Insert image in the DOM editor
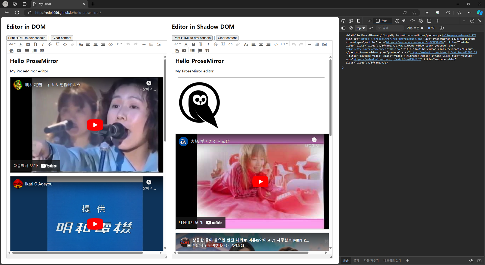Viewport: 485px width, 265px height. tap(159, 44)
